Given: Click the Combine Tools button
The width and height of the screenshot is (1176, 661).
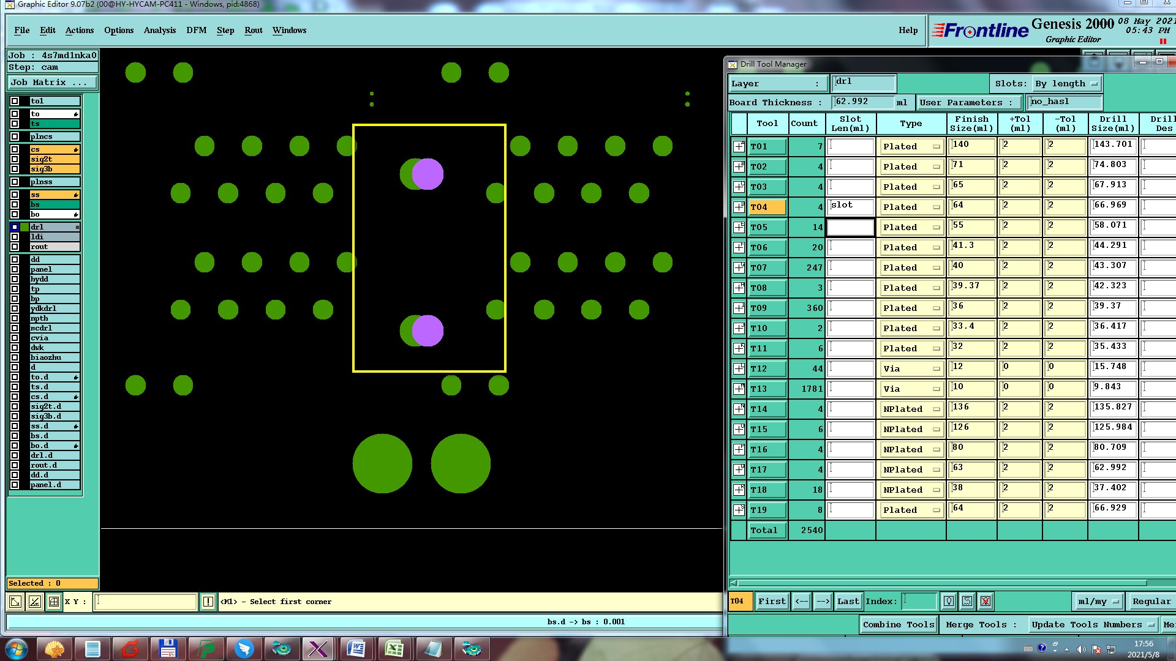Looking at the screenshot, I should click(x=898, y=624).
